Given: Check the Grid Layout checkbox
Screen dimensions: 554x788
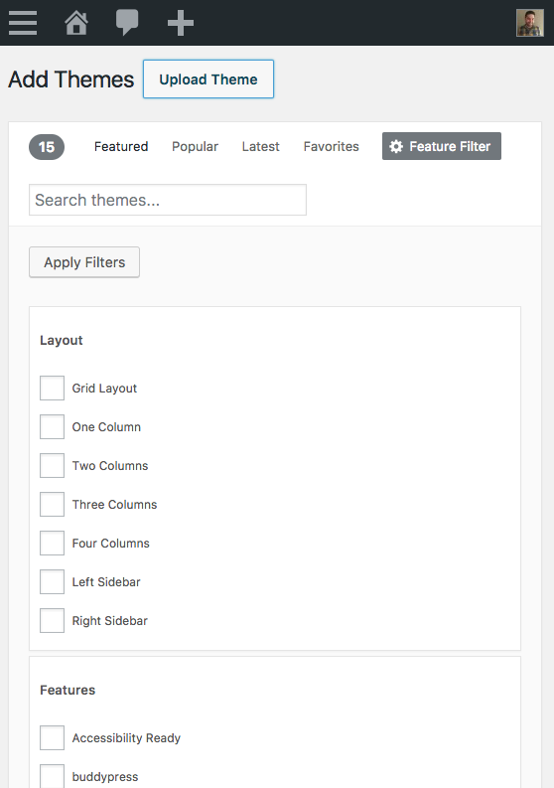Looking at the screenshot, I should coord(53,388).
